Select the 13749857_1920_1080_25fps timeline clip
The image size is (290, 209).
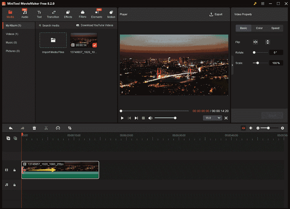point(60,170)
